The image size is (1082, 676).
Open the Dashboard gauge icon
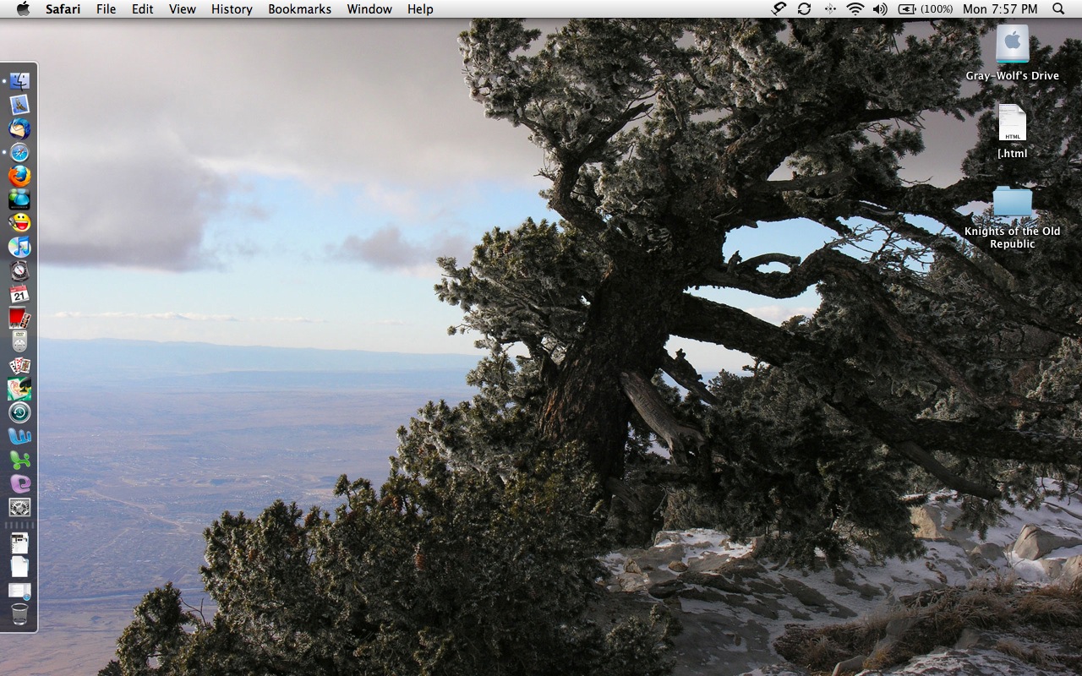tap(19, 270)
